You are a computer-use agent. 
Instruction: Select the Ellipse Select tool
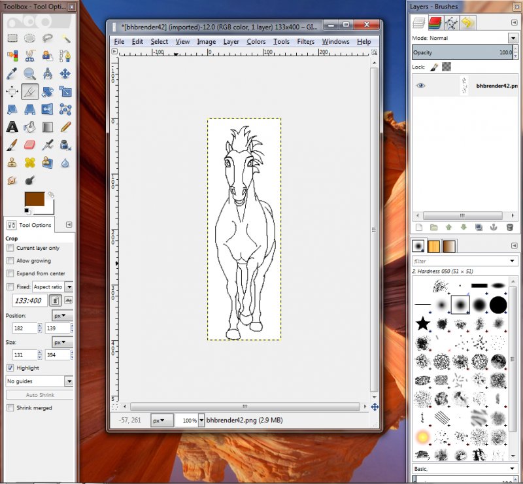click(30, 38)
